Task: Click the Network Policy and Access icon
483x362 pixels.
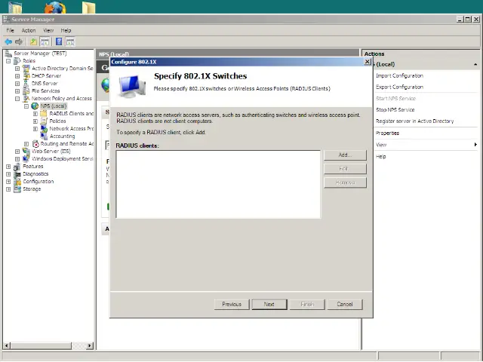Action: pos(26,99)
